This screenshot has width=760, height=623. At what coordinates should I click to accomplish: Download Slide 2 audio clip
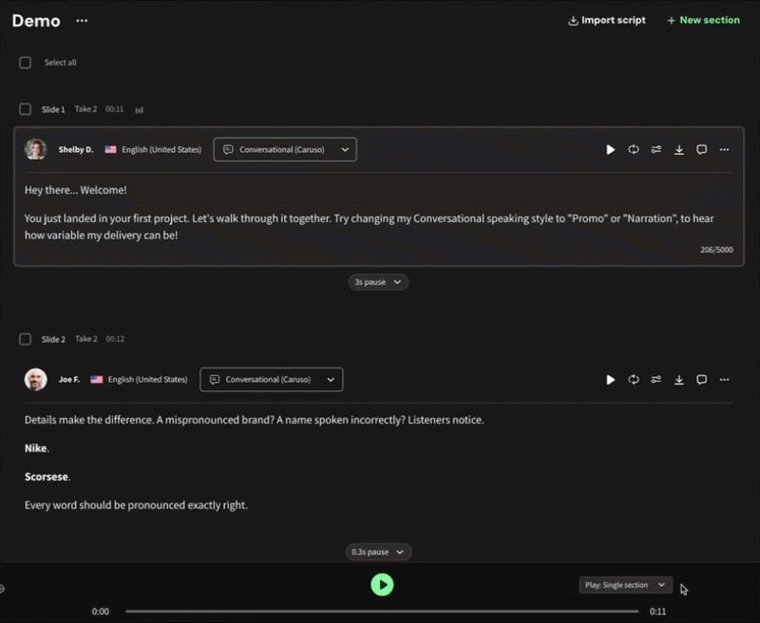click(x=679, y=380)
